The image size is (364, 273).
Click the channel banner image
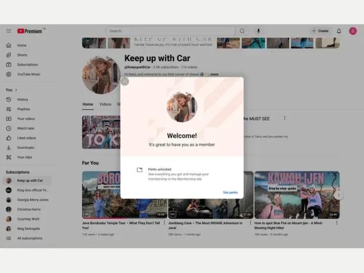point(211,43)
